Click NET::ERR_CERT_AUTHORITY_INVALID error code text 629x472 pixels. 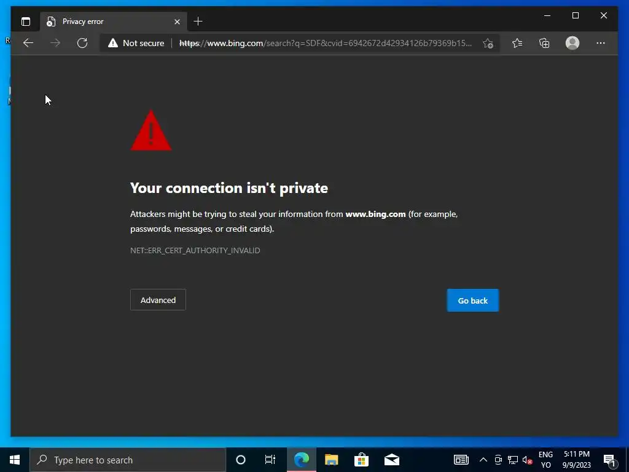tap(195, 251)
